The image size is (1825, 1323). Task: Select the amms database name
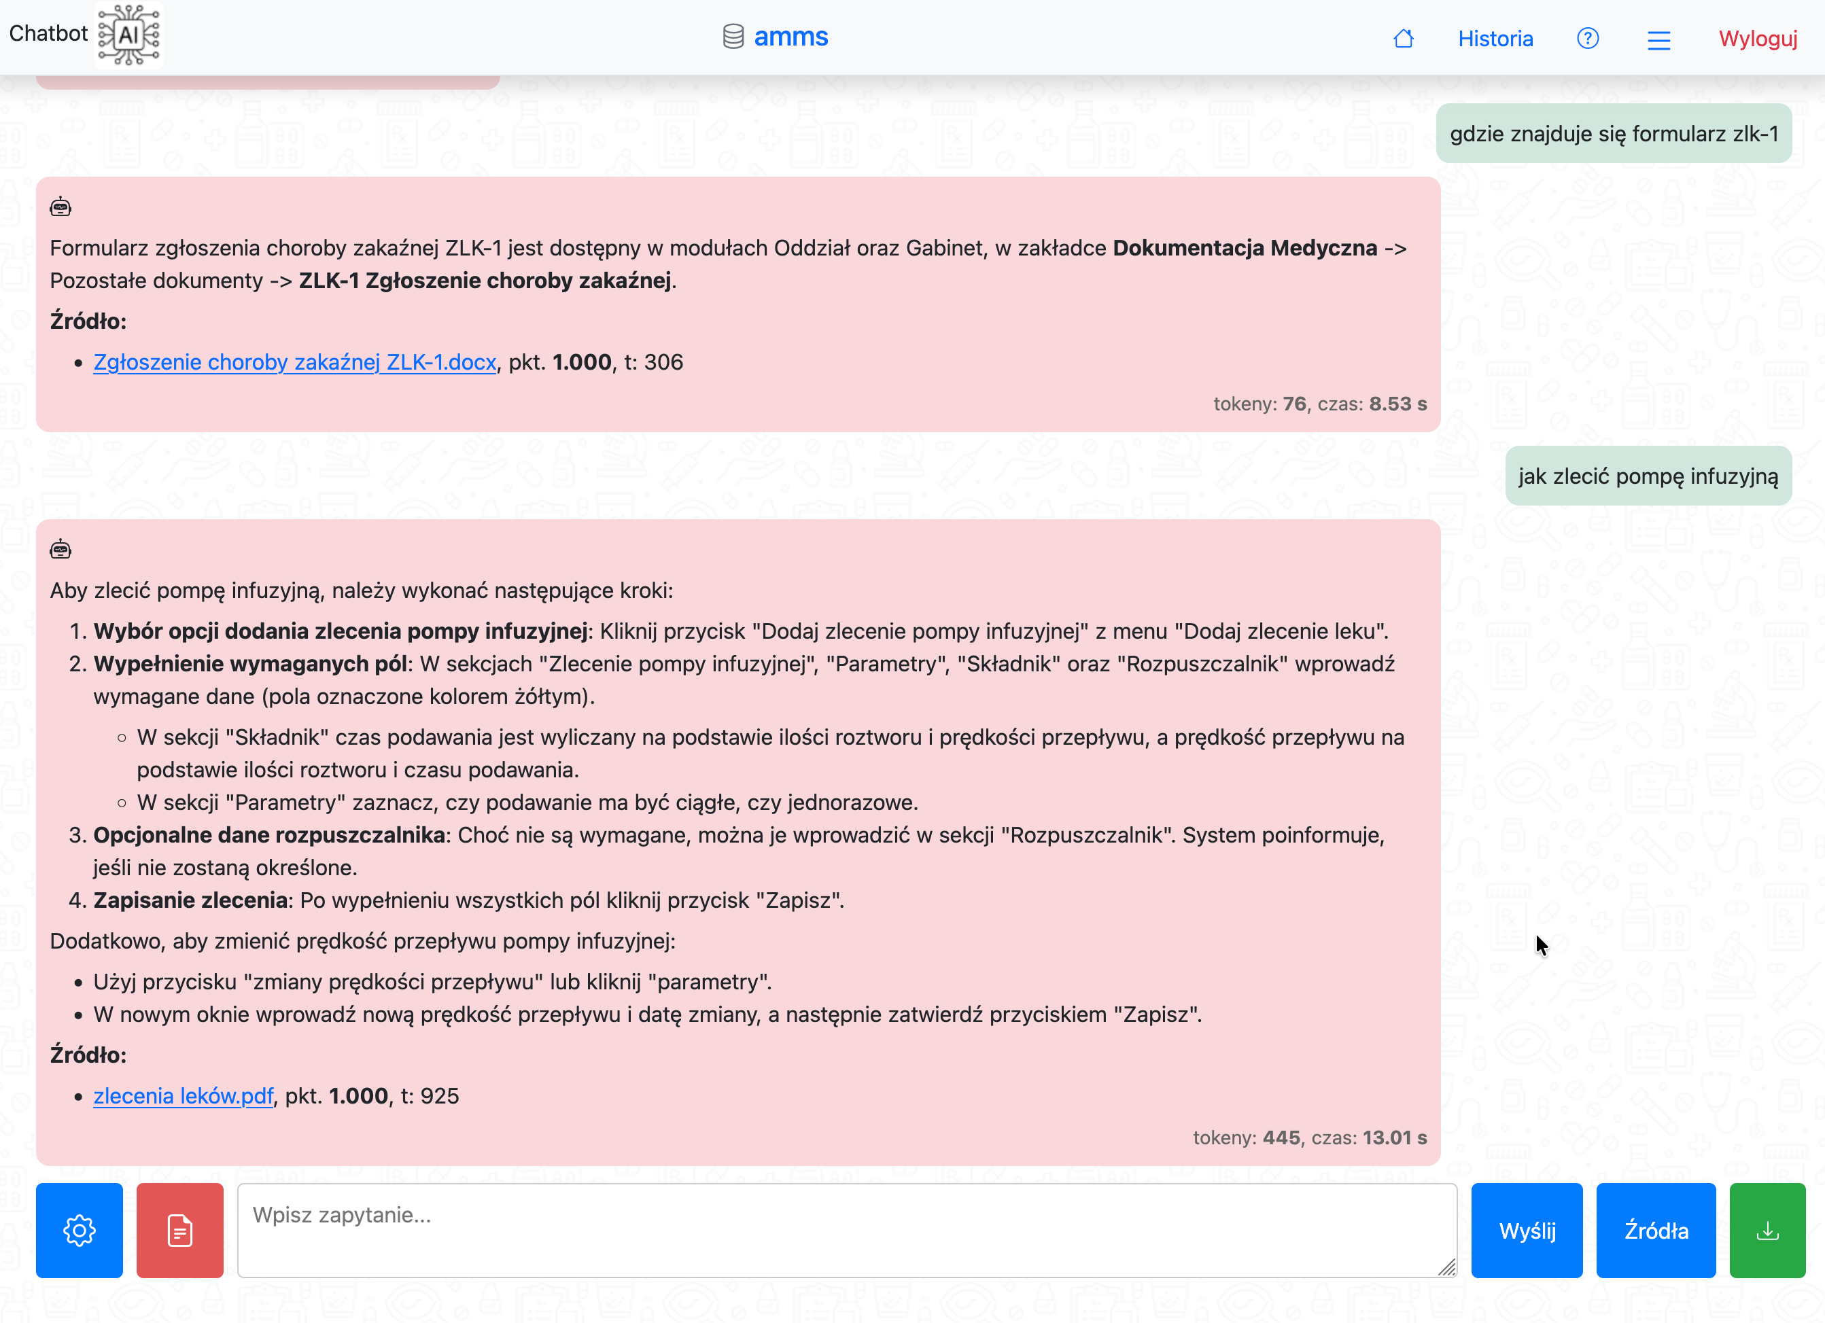[x=790, y=37]
